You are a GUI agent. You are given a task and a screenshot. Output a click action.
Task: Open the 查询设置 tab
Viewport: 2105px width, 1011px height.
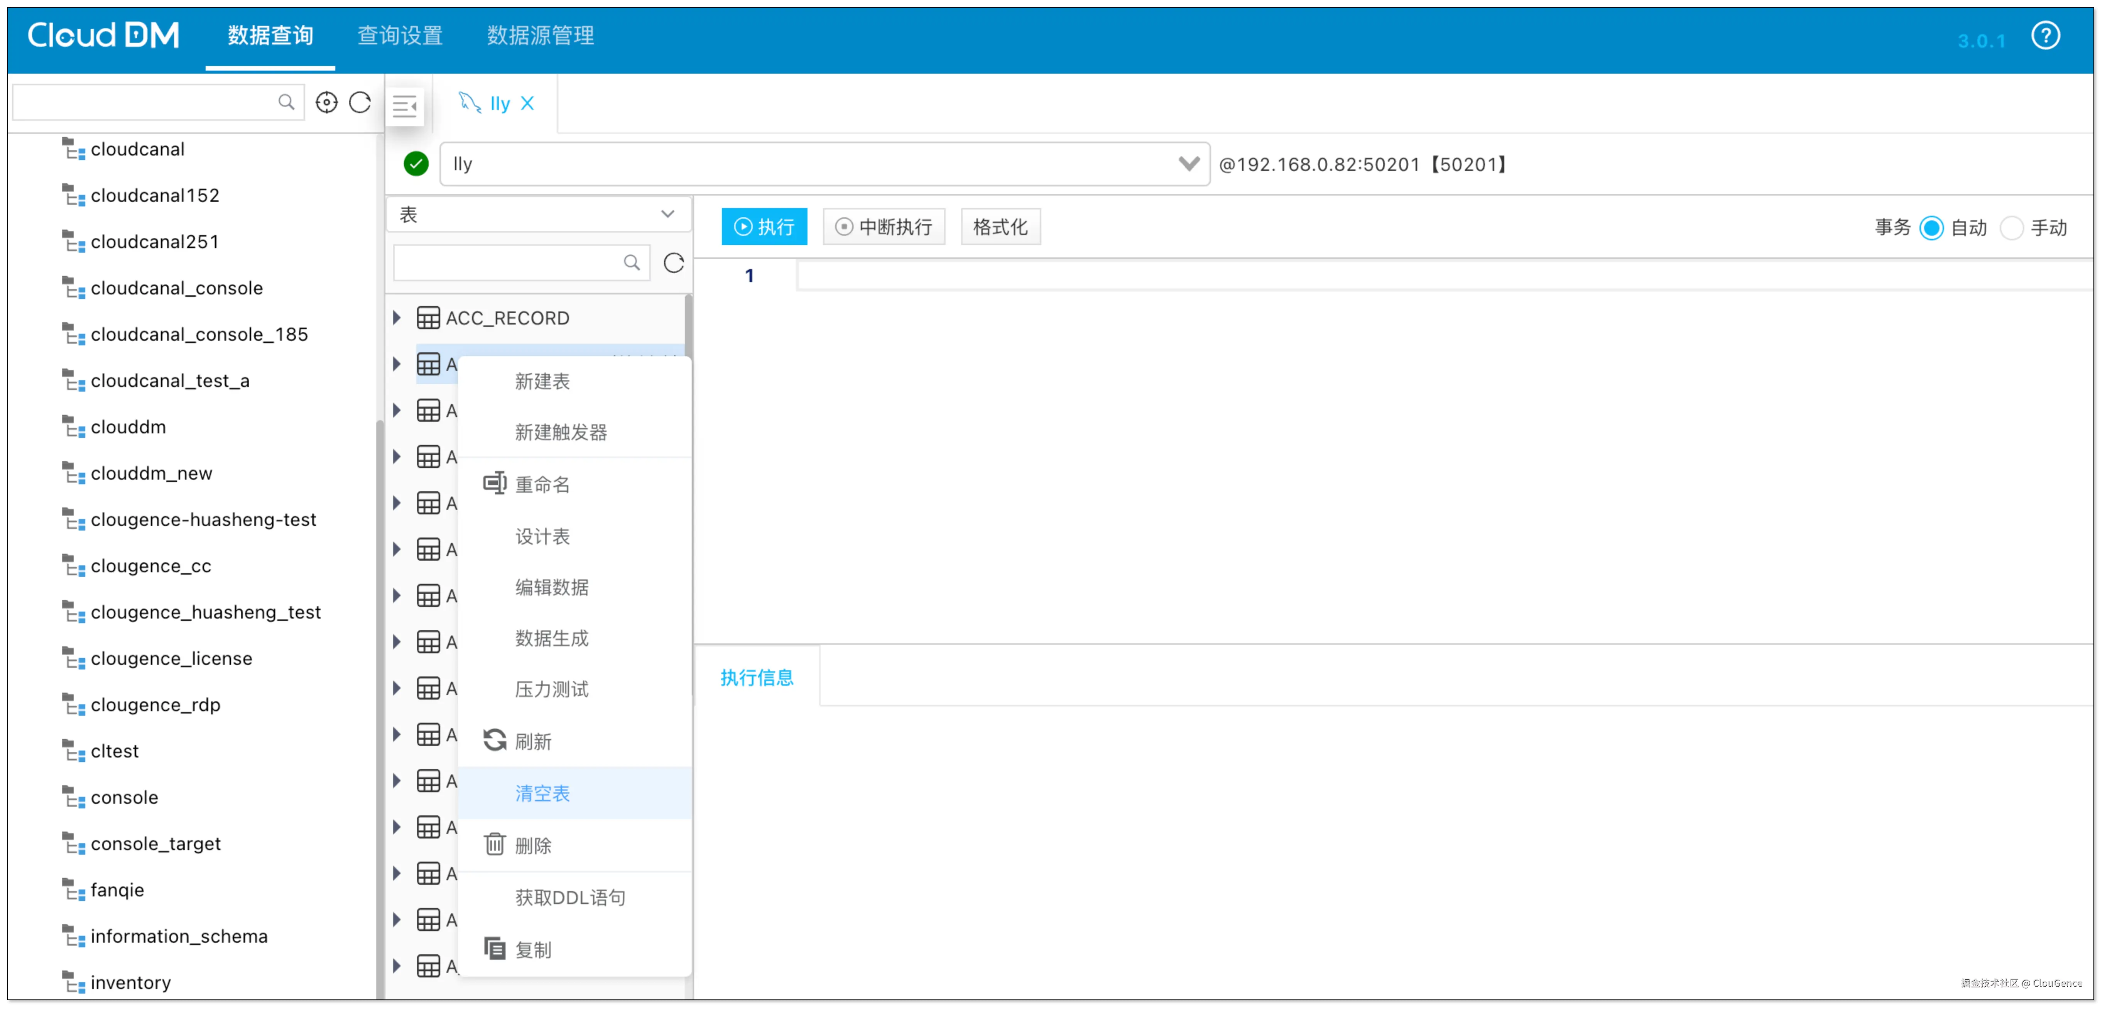tap(400, 35)
